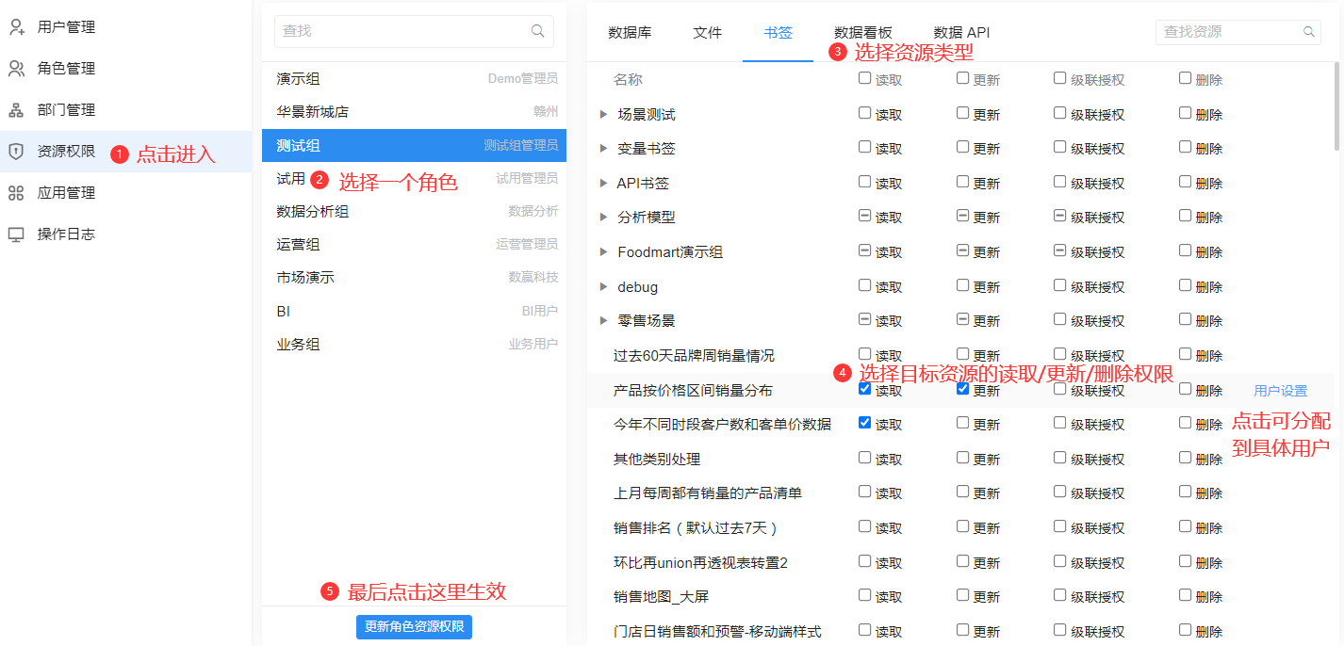Expand the API书签 folder
This screenshot has height=646, width=1344.
[x=603, y=184]
